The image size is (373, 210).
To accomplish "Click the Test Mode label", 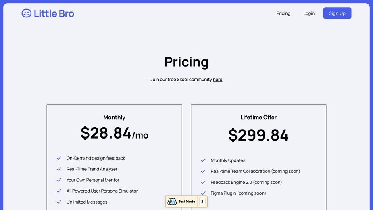I will pos(187,202).
